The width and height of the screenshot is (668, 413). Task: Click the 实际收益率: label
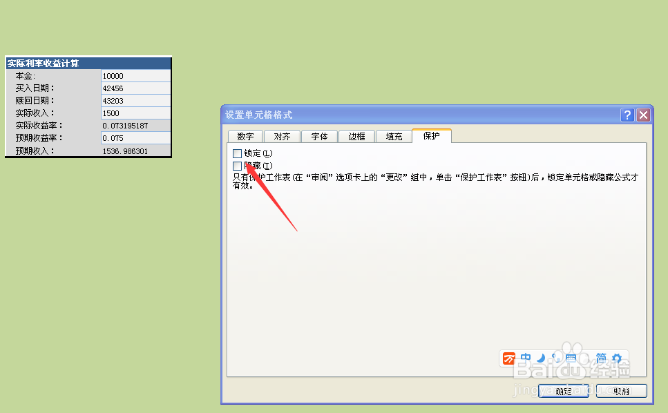click(39, 126)
